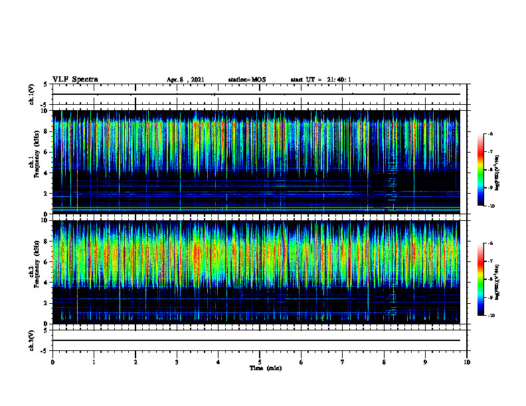Click the log(PSD) label beside ch.1 colorbar
Viewport: 526px width, 406px height.
[497, 173]
